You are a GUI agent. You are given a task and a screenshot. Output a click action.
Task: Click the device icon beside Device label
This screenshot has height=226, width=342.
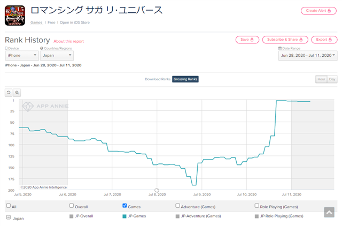6,48
